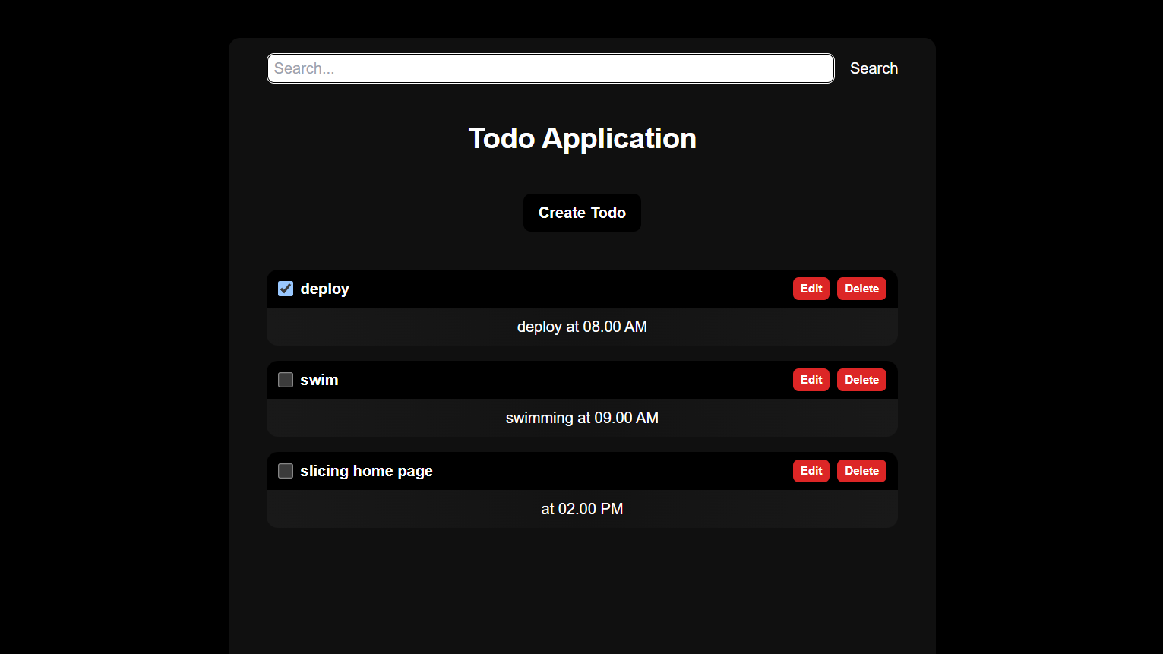Image resolution: width=1163 pixels, height=654 pixels.
Task: Click the at 02.00 PM description
Action: [582, 509]
